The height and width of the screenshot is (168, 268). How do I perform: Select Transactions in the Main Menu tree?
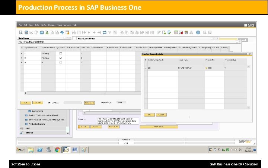pyautogui.click(x=38, y=111)
